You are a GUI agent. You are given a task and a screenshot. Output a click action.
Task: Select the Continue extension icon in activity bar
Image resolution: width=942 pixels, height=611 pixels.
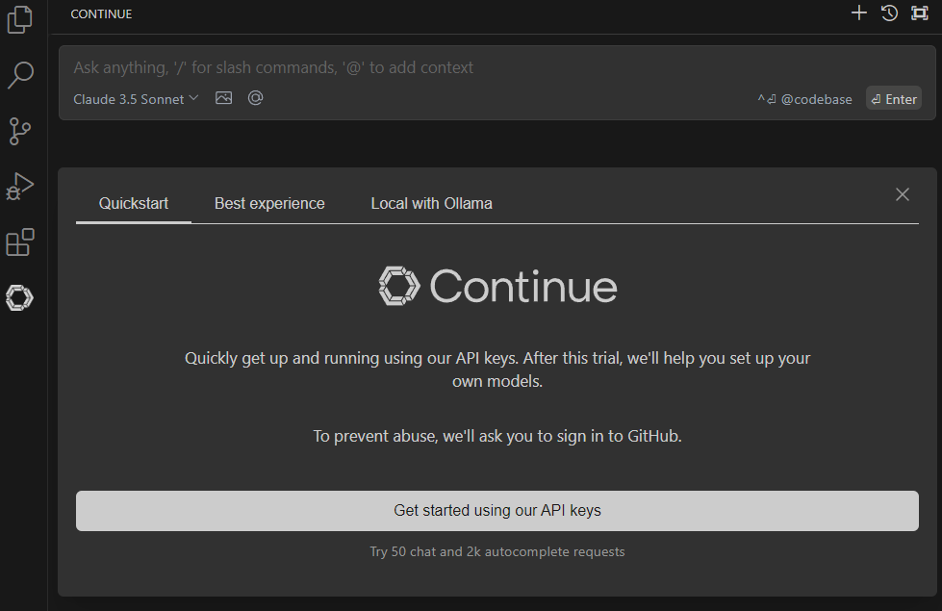pyautogui.click(x=19, y=297)
